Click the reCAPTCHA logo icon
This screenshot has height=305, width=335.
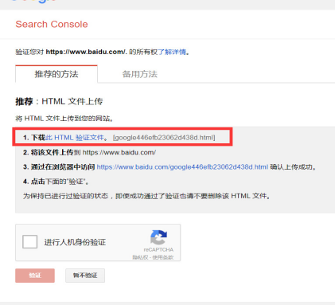click(x=158, y=237)
